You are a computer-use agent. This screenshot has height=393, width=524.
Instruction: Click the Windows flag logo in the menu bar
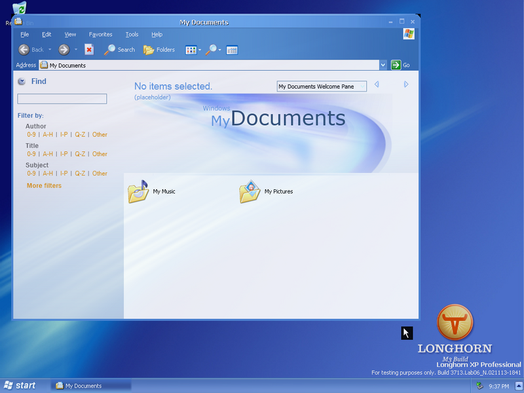coord(409,34)
